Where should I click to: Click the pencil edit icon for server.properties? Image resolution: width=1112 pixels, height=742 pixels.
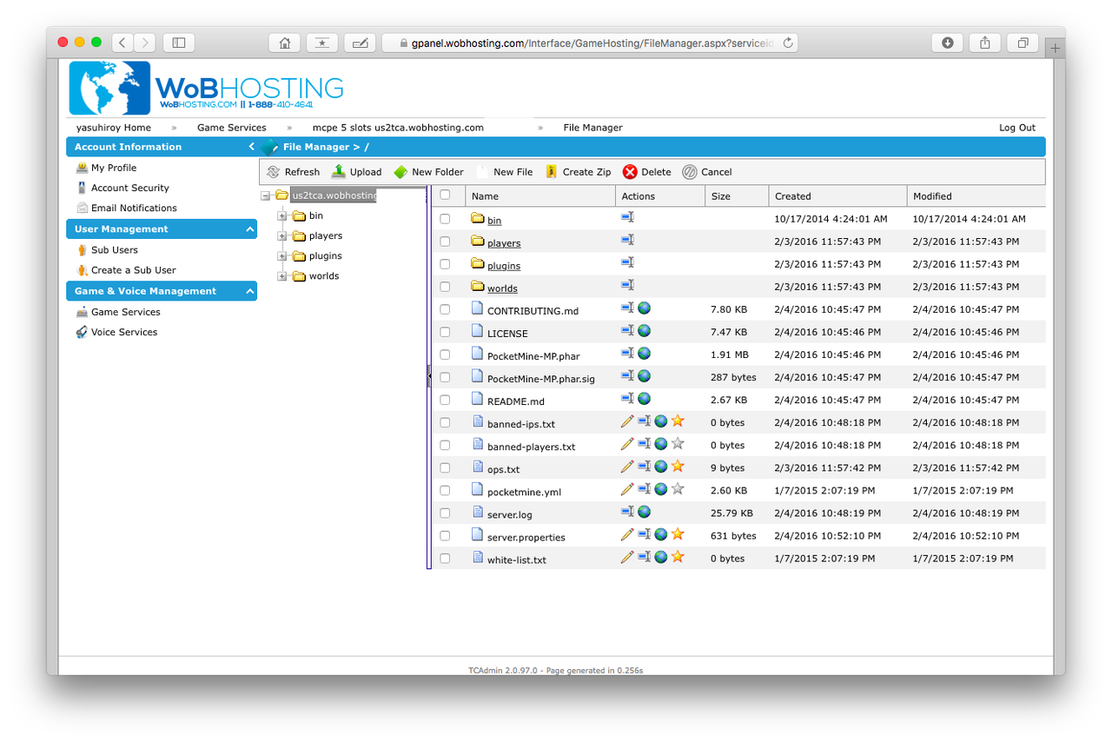[627, 534]
